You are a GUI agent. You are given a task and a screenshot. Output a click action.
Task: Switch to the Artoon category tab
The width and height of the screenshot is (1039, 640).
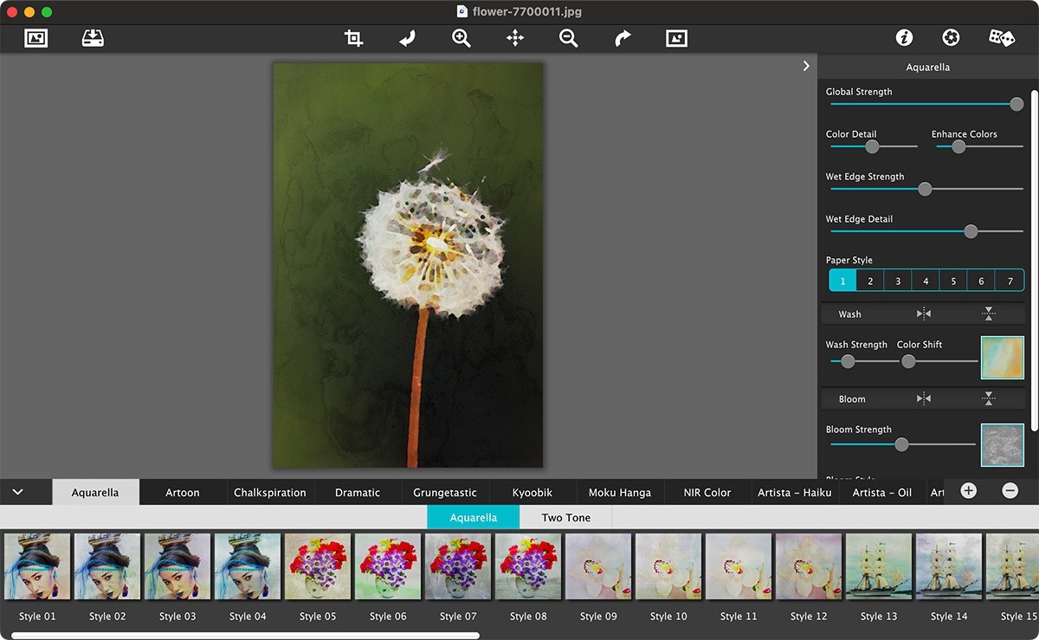(x=182, y=492)
